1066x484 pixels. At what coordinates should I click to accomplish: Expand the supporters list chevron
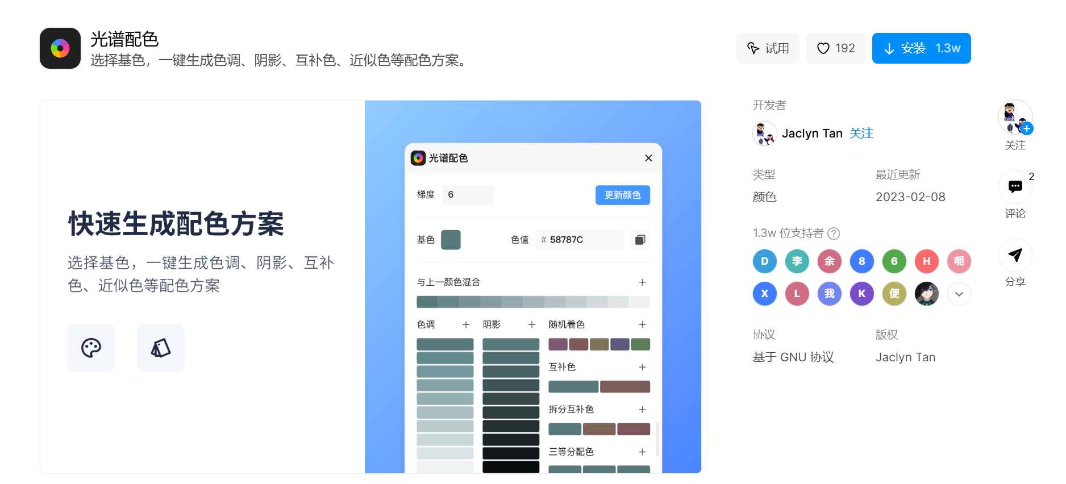coord(959,294)
